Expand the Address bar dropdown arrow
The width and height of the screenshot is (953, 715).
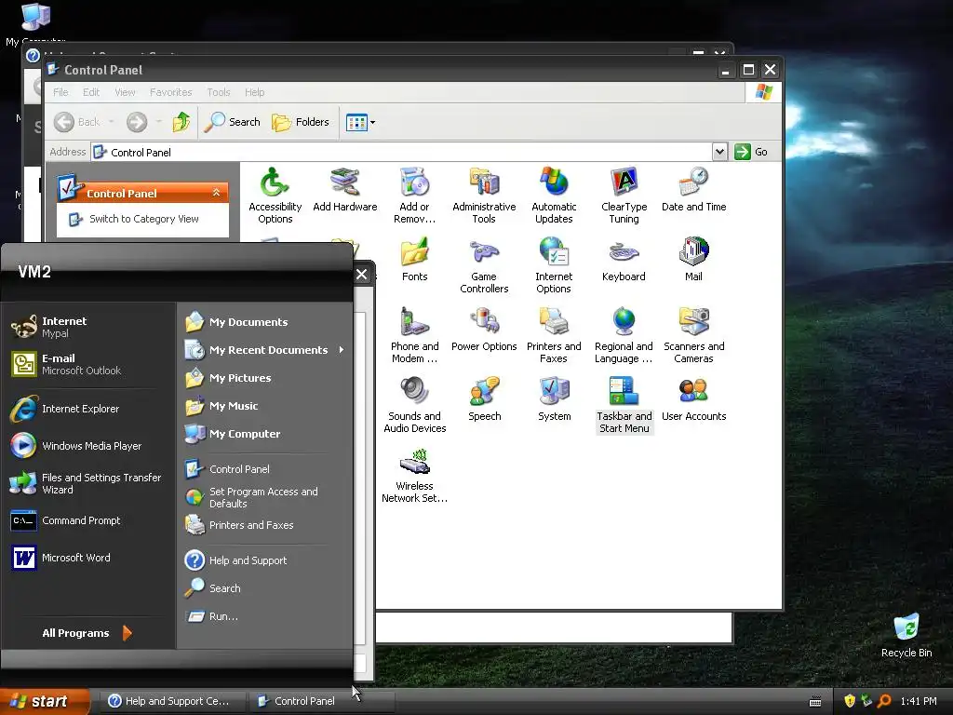[719, 152]
